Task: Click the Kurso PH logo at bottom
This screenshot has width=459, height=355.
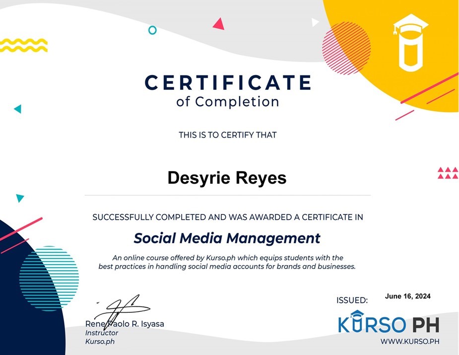Action: tap(389, 322)
